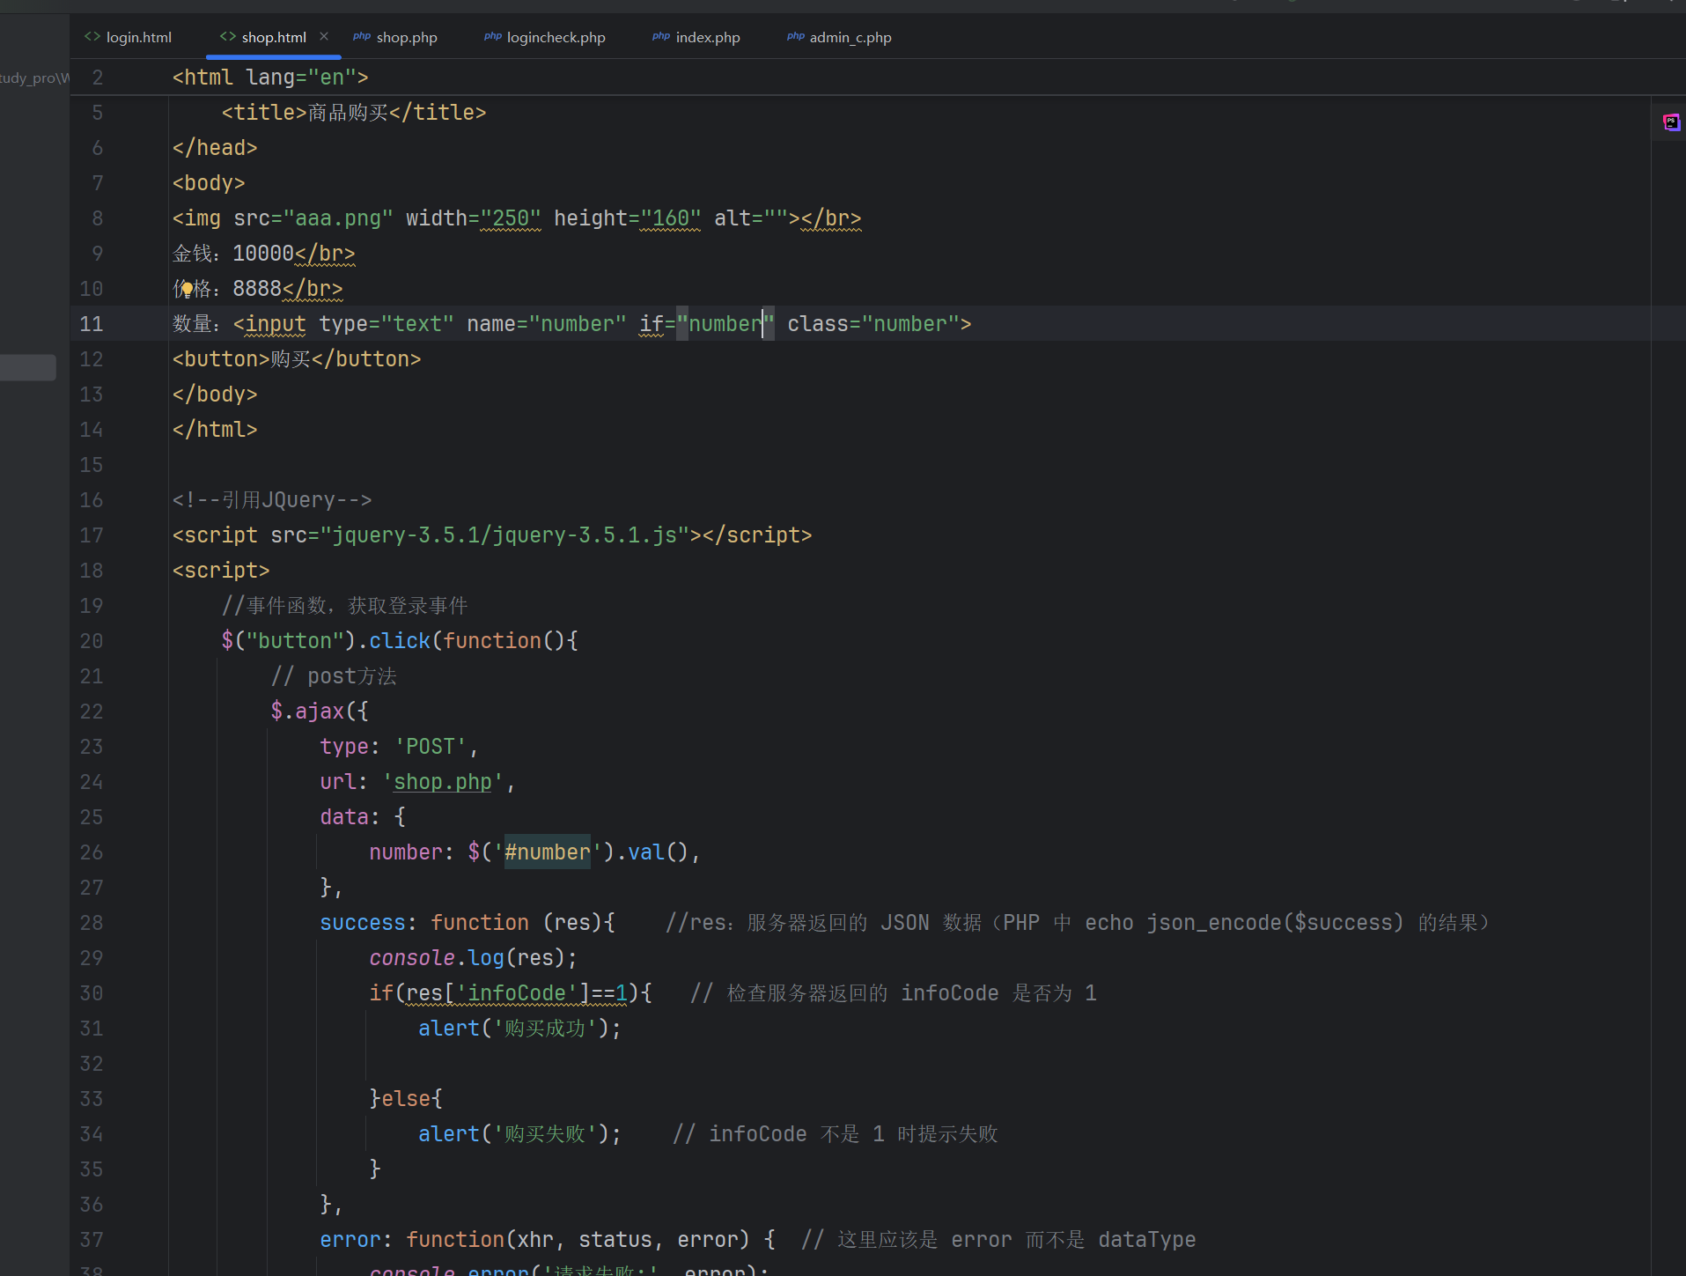Click the '//事件函数，获取登录事件' comment
The image size is (1686, 1276).
(x=345, y=605)
